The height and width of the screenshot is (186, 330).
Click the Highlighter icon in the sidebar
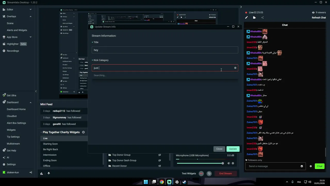[x=4, y=44]
